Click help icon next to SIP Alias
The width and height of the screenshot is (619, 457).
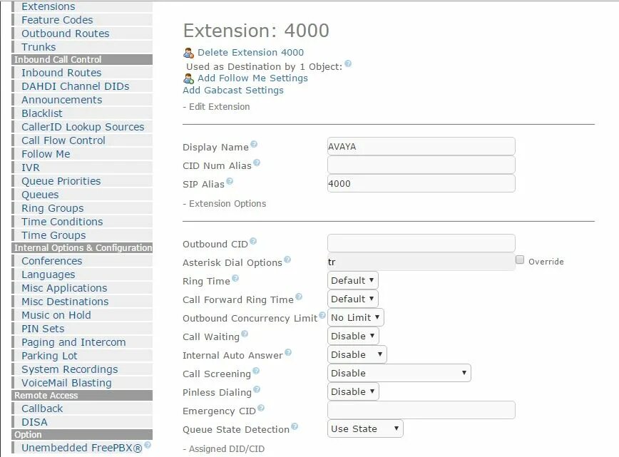[x=230, y=181]
